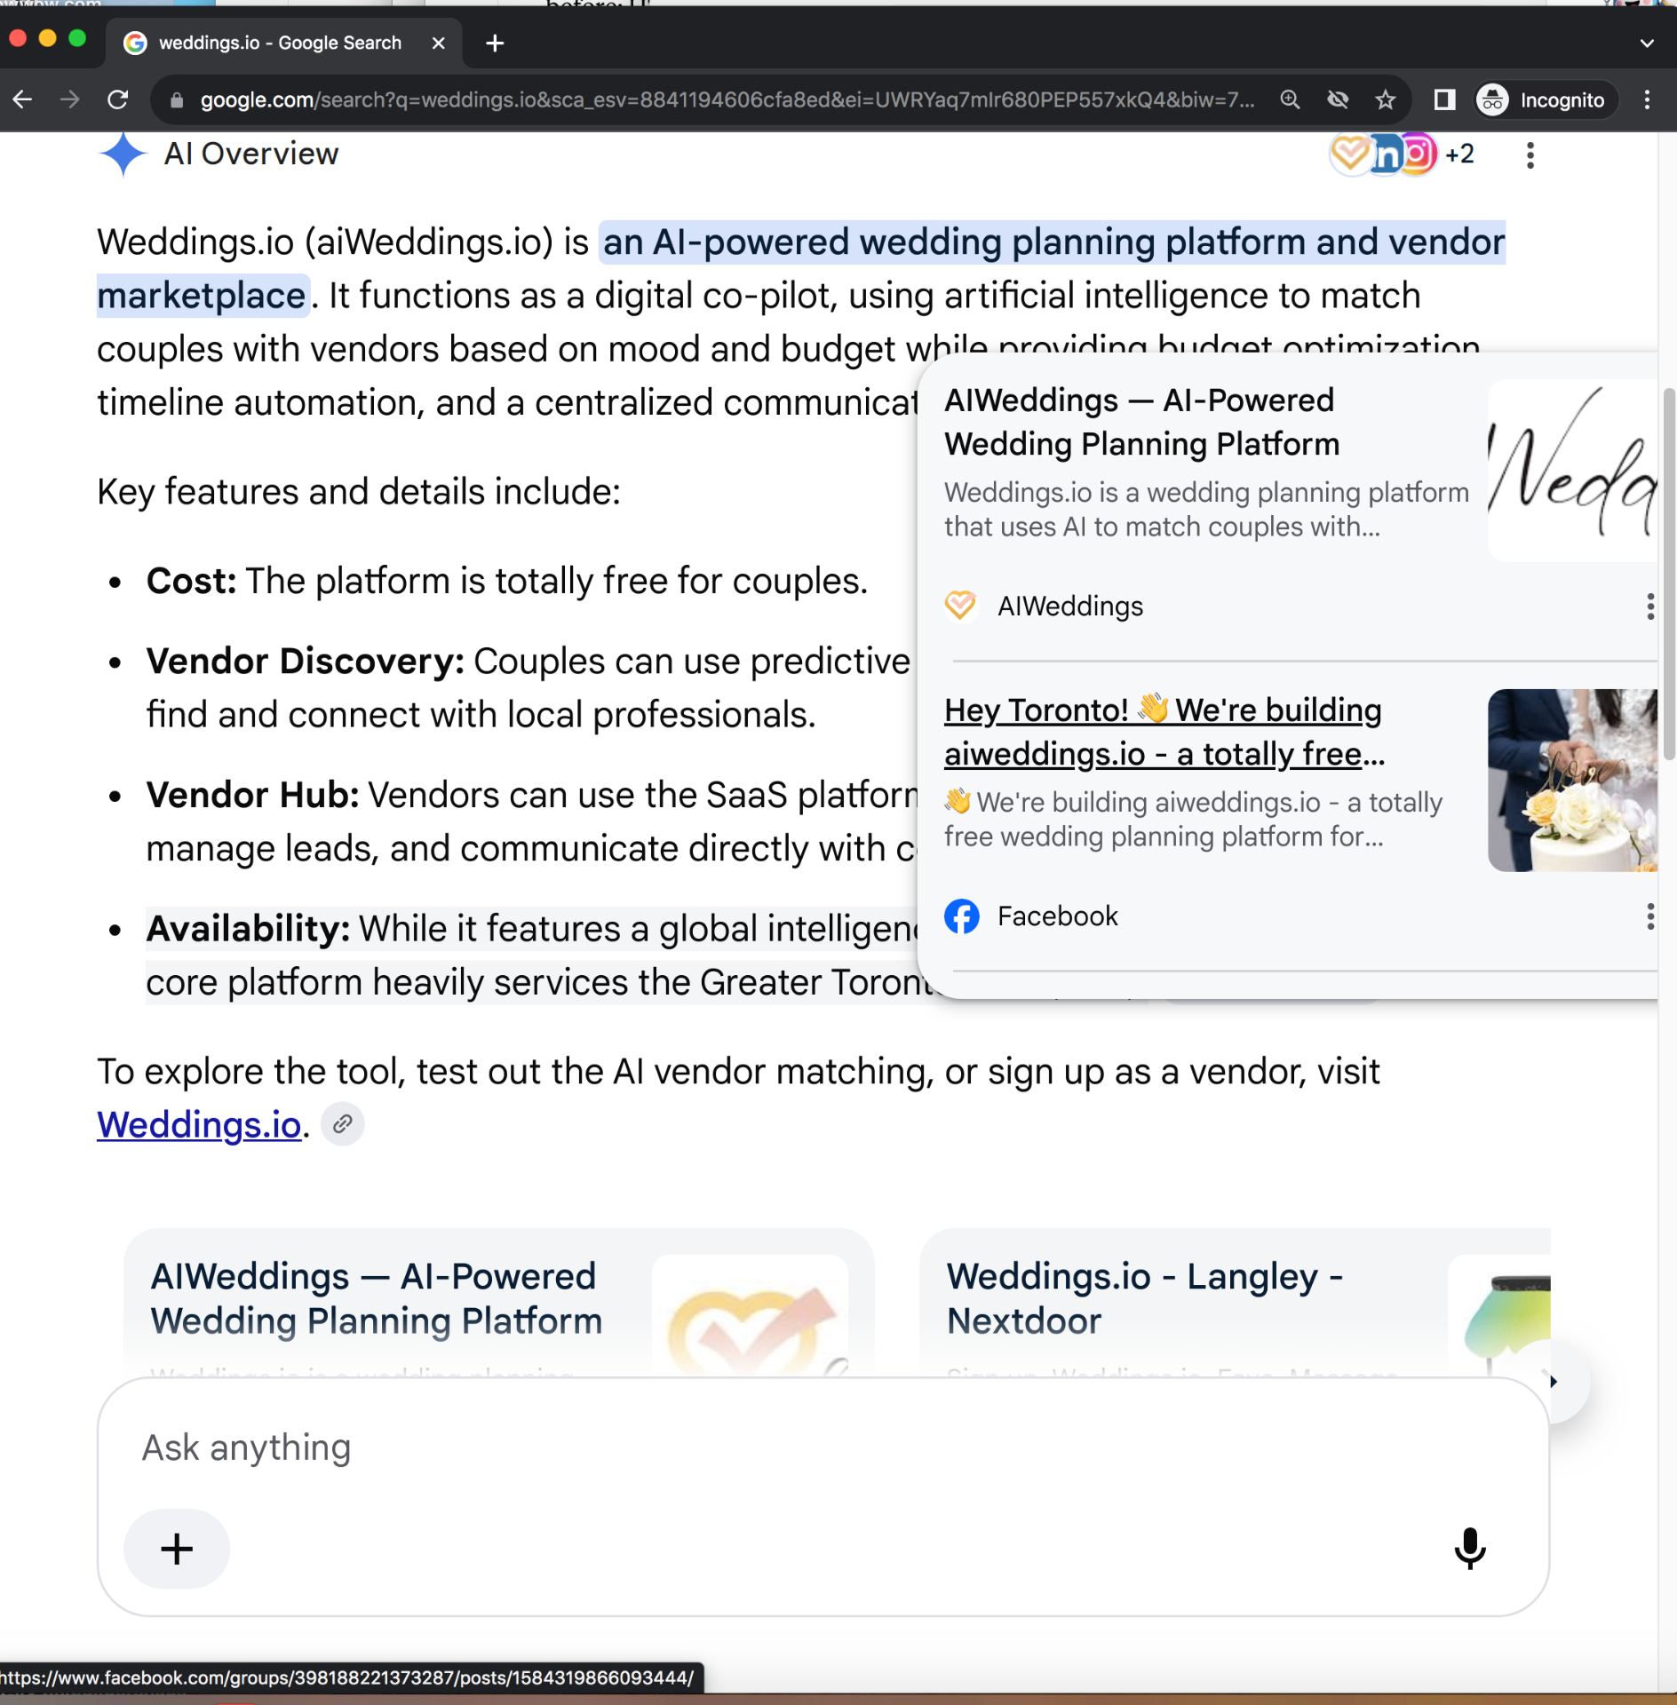Screen dimensions: 1677x1705
Task: Select the weddings.io - Google Search tab
Action: point(283,43)
